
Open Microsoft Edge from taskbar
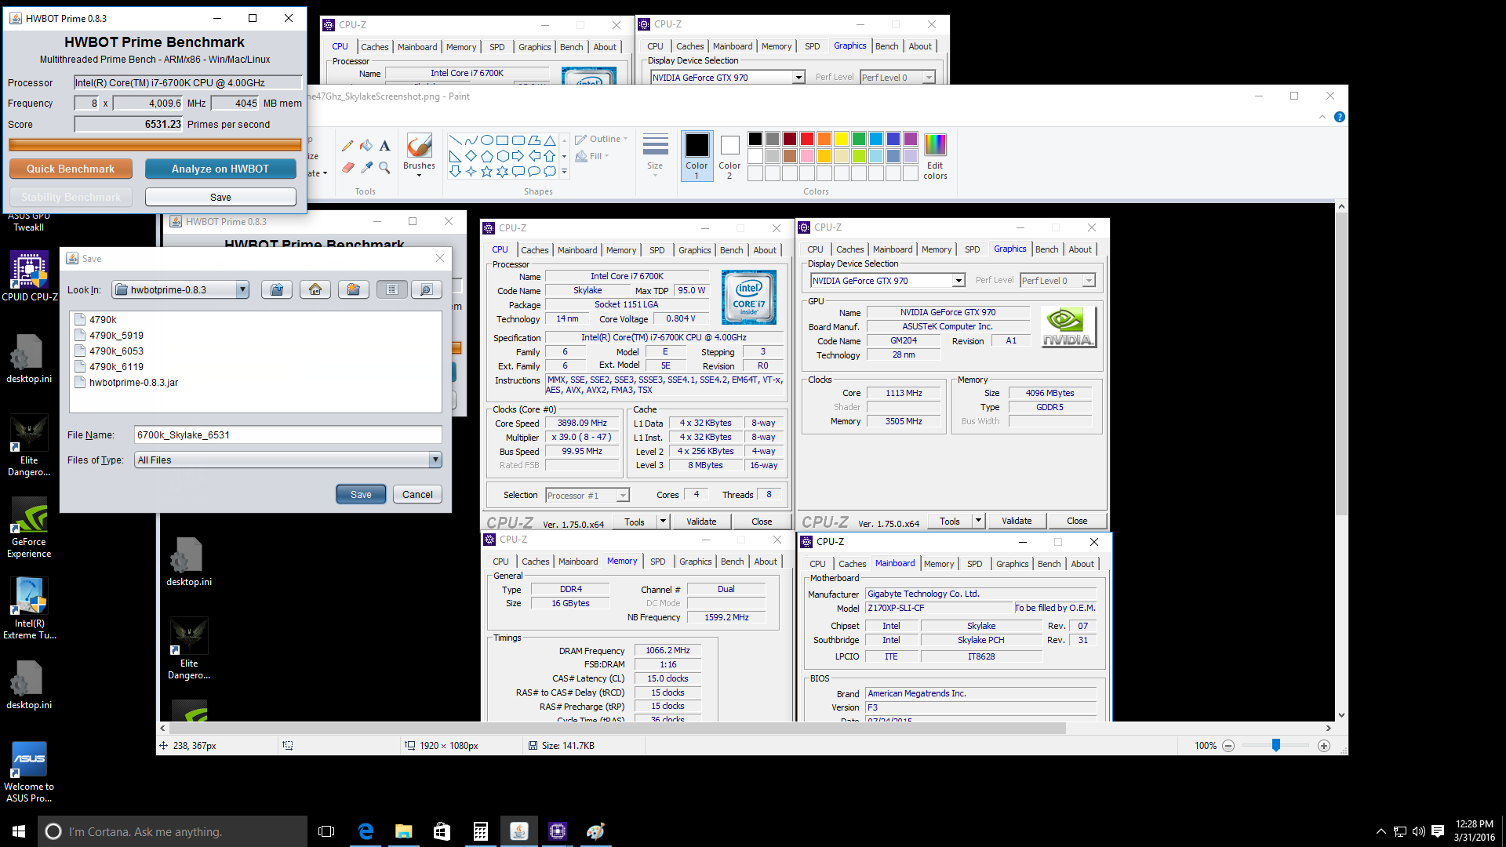pyautogui.click(x=366, y=831)
